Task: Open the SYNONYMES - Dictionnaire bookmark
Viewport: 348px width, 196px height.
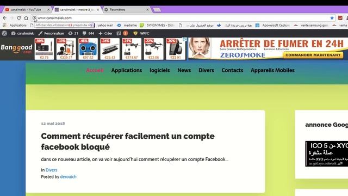Action: tap(157, 26)
